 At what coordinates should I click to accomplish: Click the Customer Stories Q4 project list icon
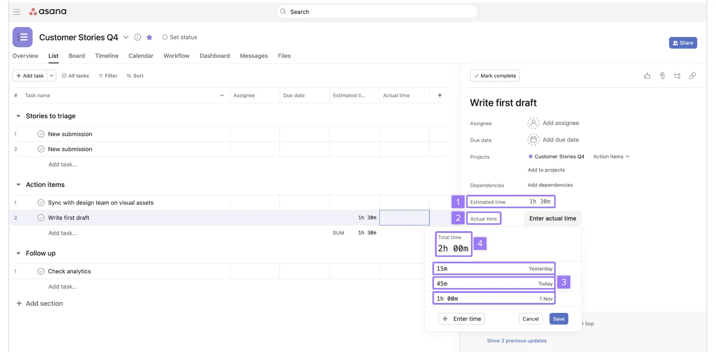[x=23, y=37]
